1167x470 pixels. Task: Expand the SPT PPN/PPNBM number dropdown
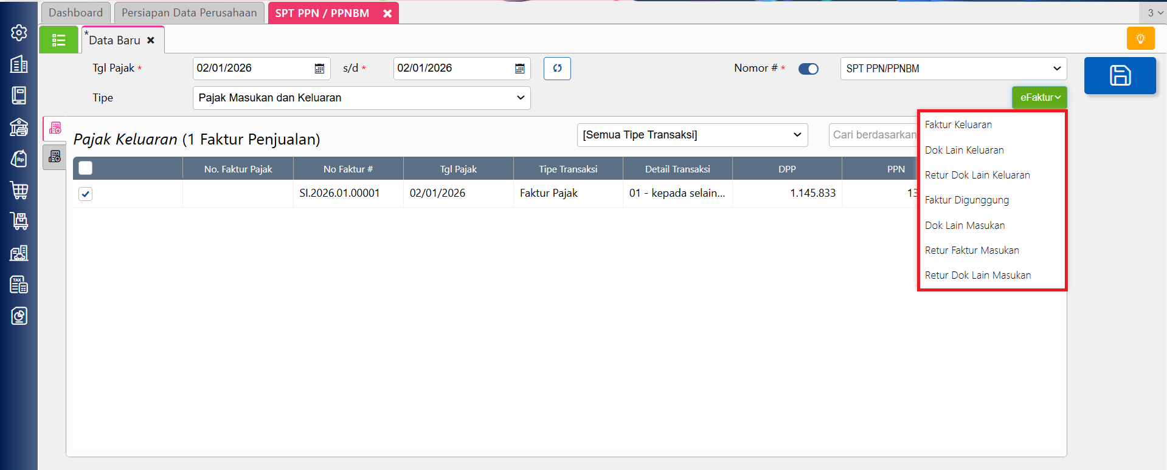(x=953, y=69)
